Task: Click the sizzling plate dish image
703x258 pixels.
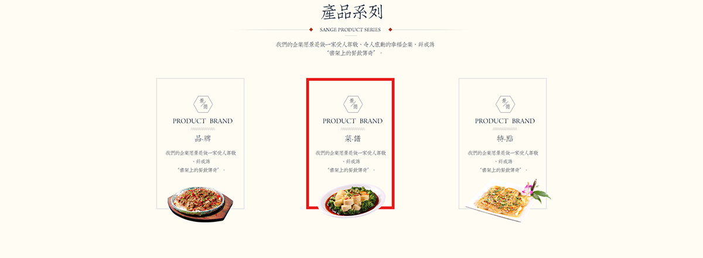Action: (200, 203)
